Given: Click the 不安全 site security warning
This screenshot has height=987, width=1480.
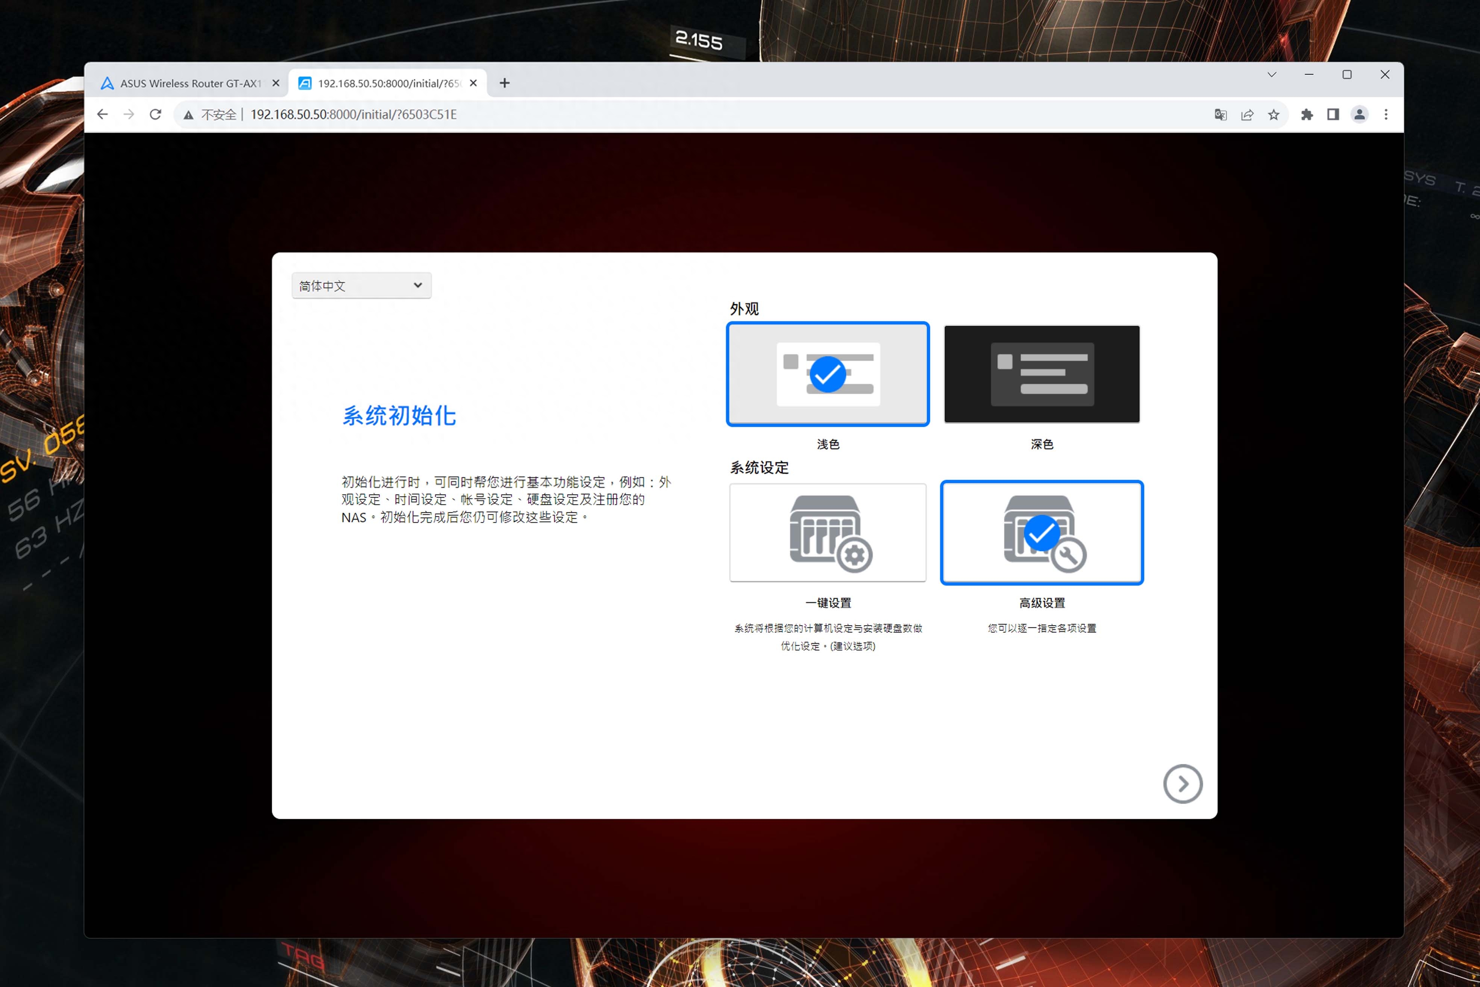Looking at the screenshot, I should [210, 115].
